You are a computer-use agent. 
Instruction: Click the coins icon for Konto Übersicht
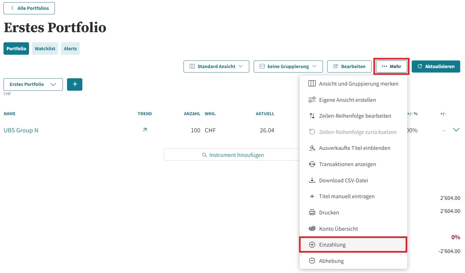[312, 229]
